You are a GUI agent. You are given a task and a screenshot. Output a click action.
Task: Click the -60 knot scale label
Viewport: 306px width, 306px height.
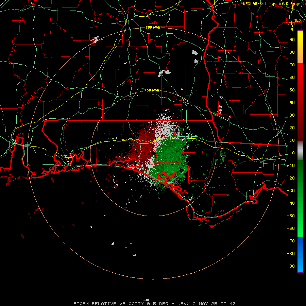coord(291,228)
